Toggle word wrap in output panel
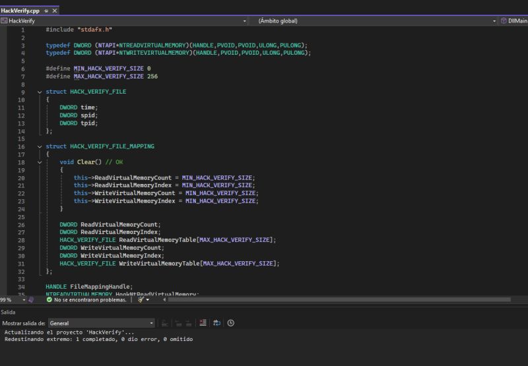 (x=217, y=323)
